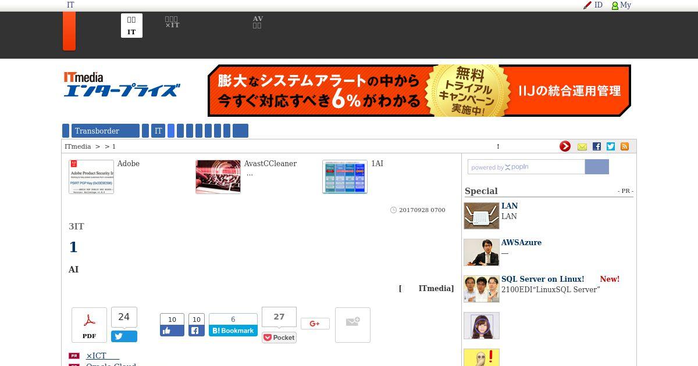The image size is (698, 366).
Task: Share the article on Google Plus
Action: (x=315, y=324)
